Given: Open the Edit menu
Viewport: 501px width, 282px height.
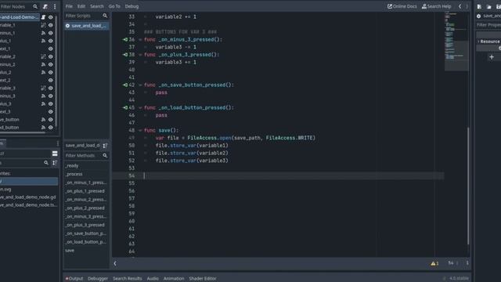Looking at the screenshot, I should [x=81, y=6].
